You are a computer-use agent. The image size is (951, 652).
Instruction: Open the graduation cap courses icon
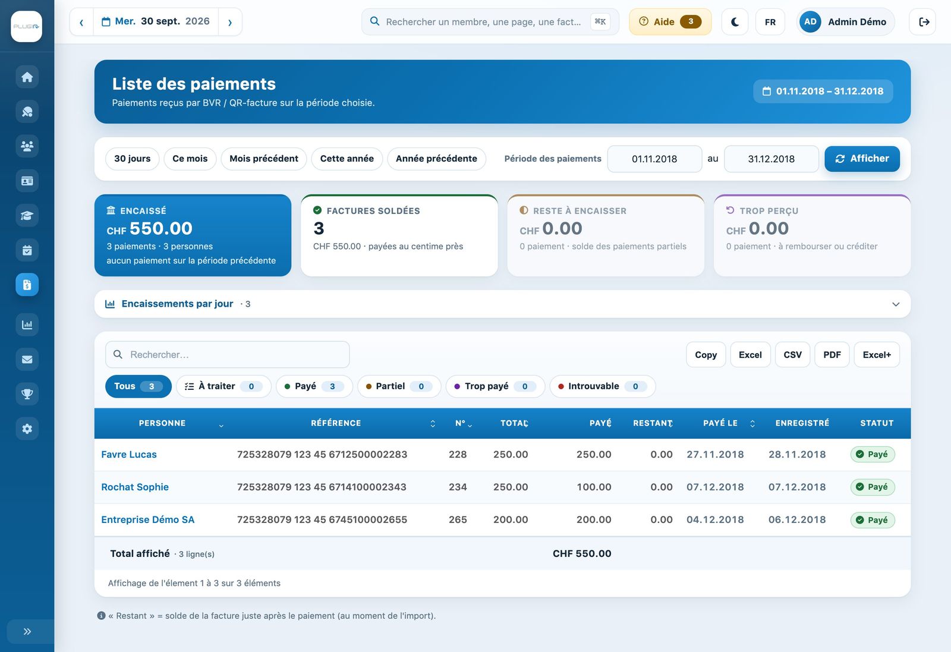click(27, 216)
